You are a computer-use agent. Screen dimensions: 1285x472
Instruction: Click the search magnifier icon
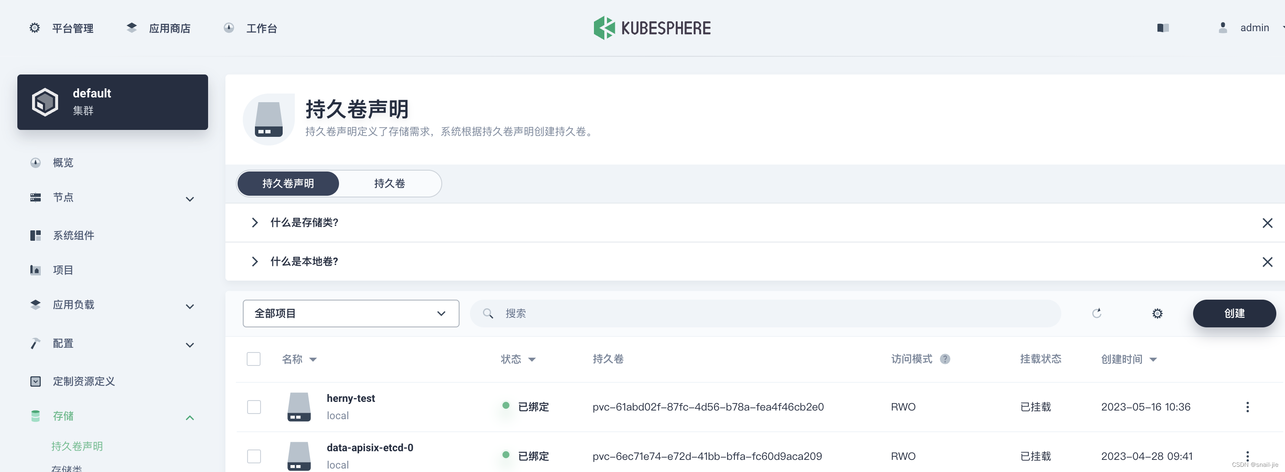(488, 314)
